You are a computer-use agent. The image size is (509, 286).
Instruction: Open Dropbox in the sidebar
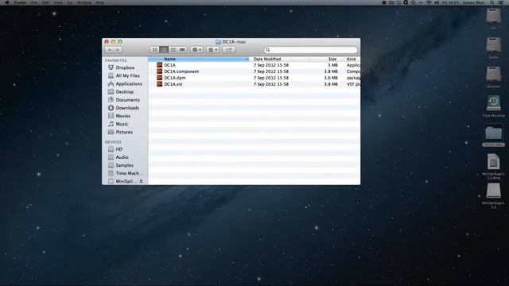tap(125, 68)
